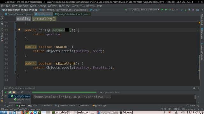Toggle the Database side panel
204x114 pixels.
[202, 34]
